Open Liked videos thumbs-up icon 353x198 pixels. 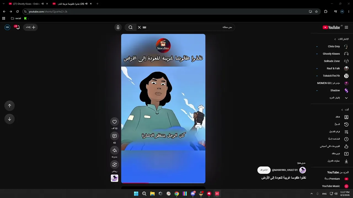[x=346, y=146]
